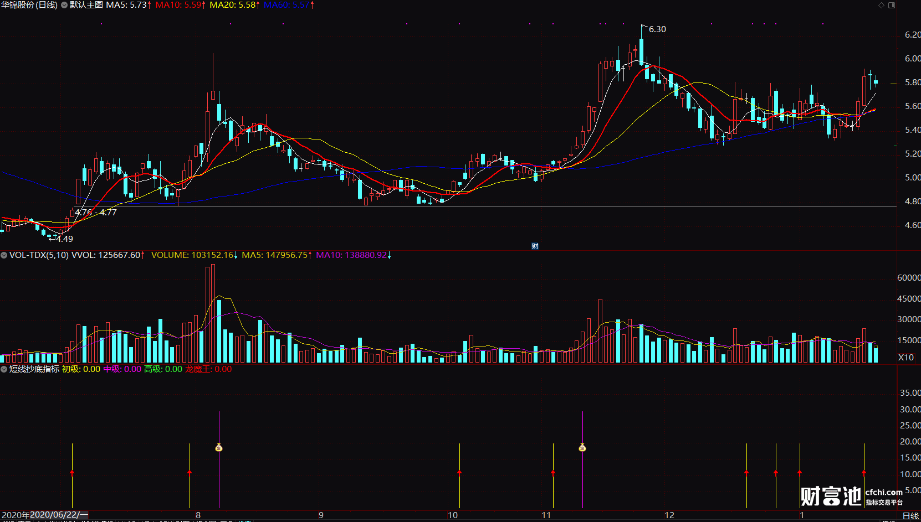Screen dimensions: 921x522
Task: Click the 初级: 0.00 value
Action: point(81,369)
